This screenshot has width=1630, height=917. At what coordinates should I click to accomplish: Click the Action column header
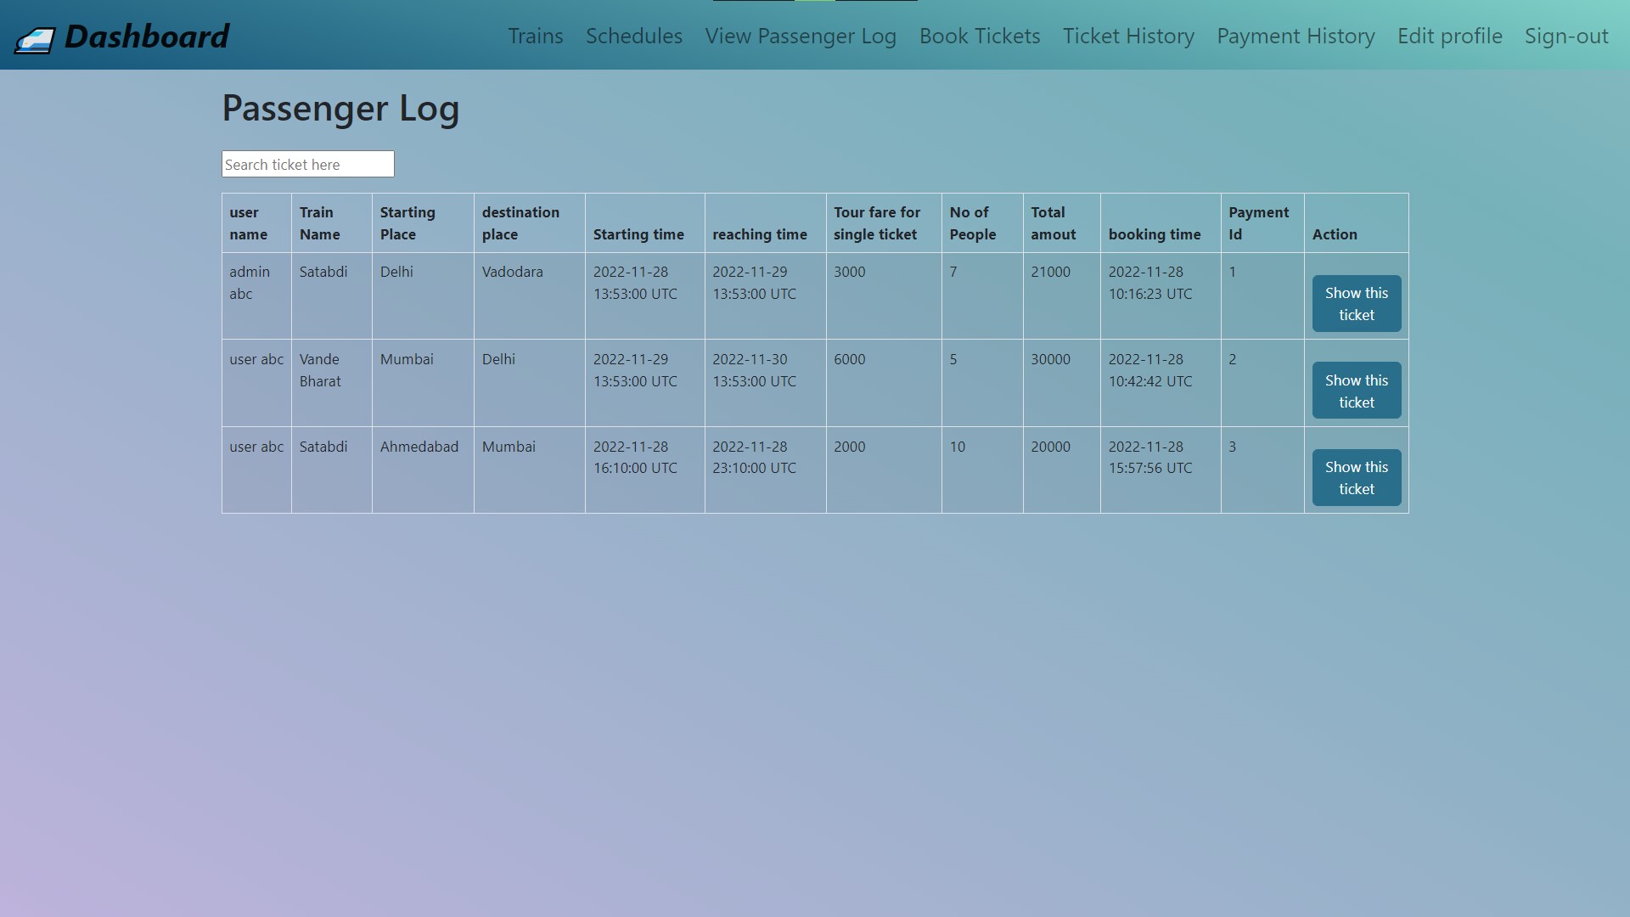pyautogui.click(x=1335, y=234)
